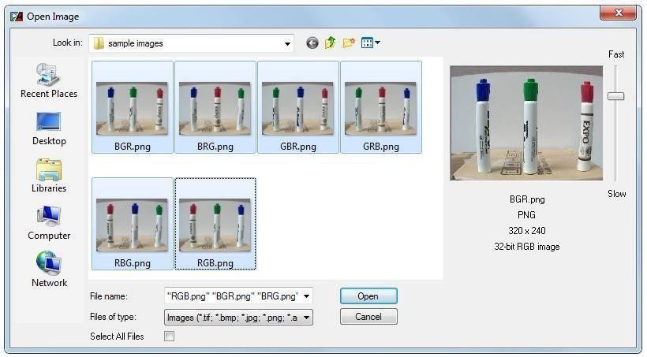647x357 pixels.
Task: Select the GBR.png thumbnail
Action: click(x=298, y=107)
